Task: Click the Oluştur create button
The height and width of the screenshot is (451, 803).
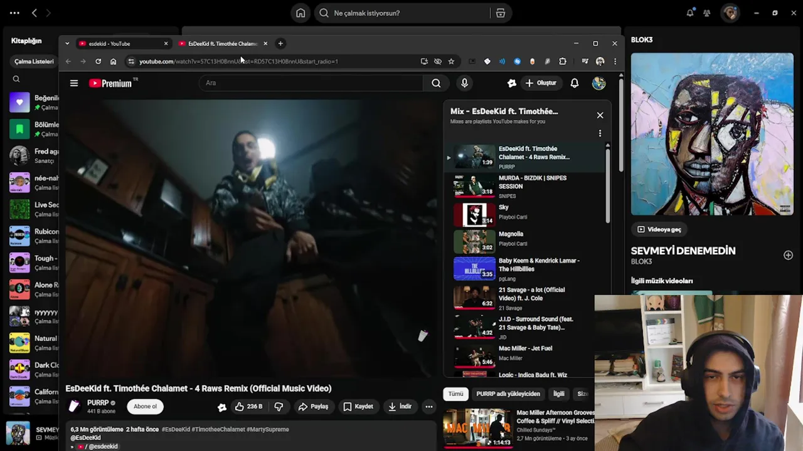Action: point(541,83)
